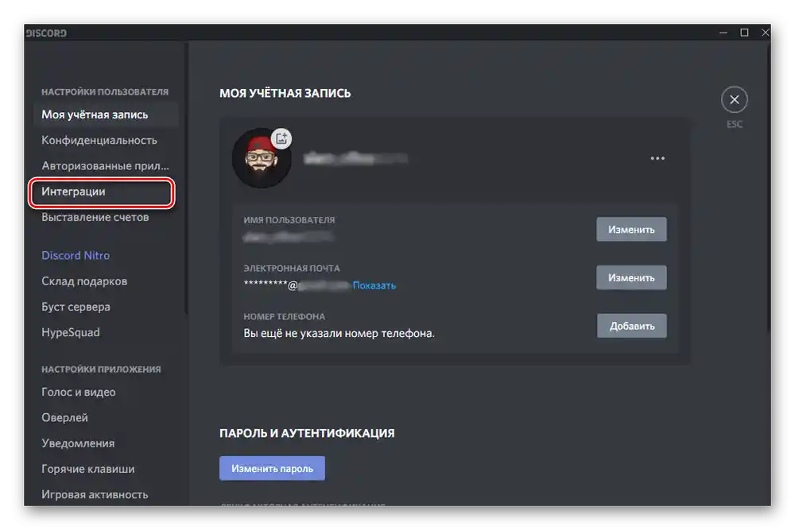Image resolution: width=795 pixels, height=530 pixels.
Task: Close settings with the ESC circle button
Action: (x=734, y=100)
